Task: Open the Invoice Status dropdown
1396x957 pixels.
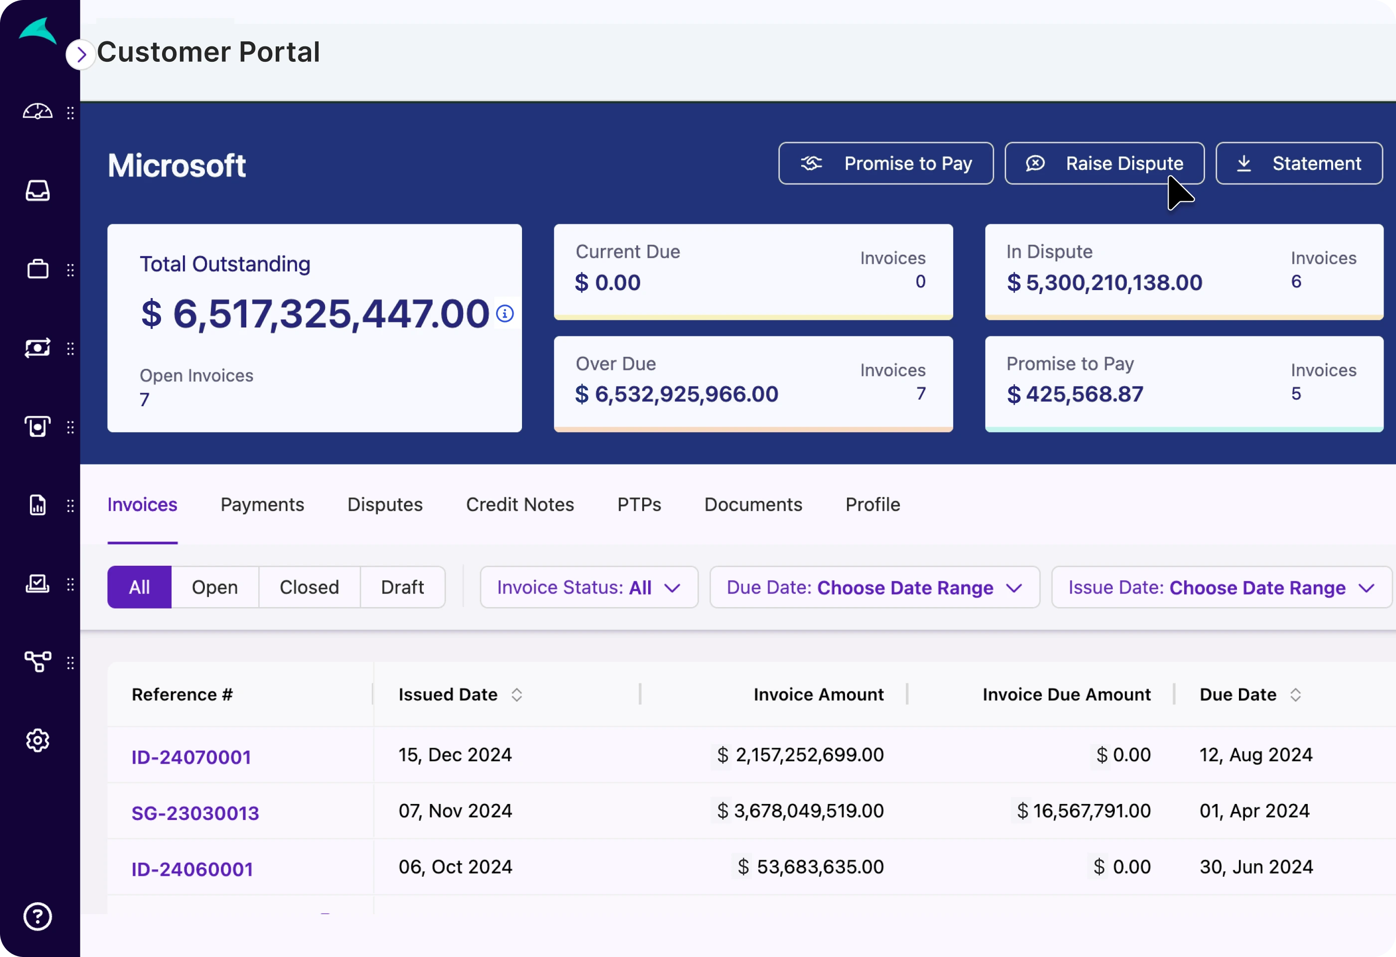Action: coord(588,587)
